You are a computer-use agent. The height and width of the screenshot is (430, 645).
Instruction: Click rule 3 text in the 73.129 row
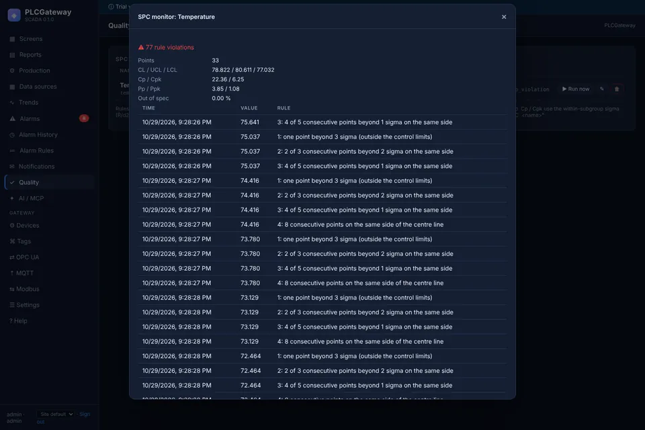click(x=364, y=327)
